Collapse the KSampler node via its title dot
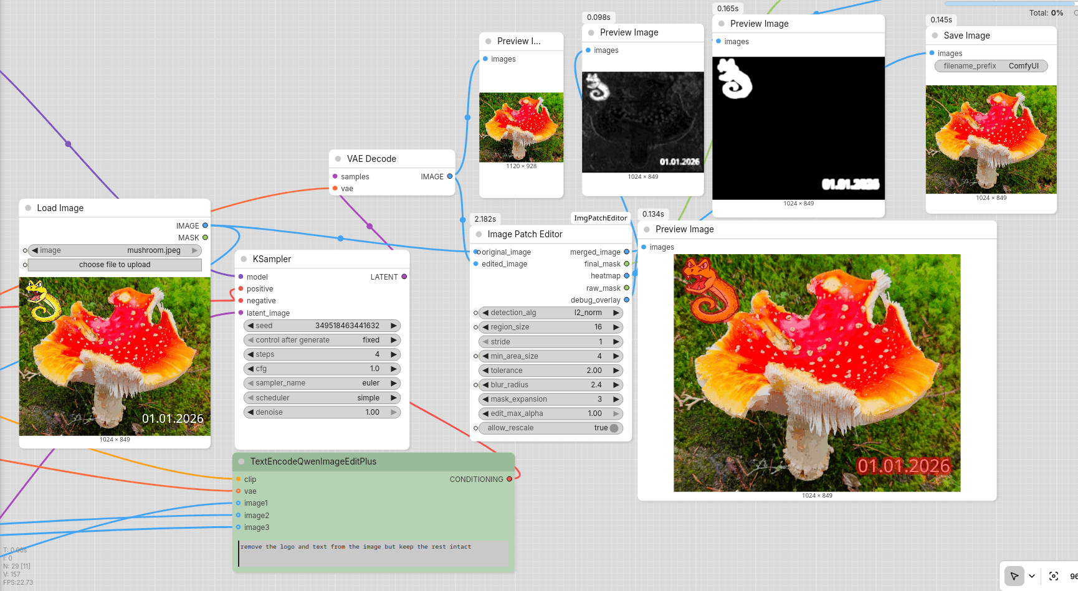The width and height of the screenshot is (1078, 591). (x=244, y=259)
